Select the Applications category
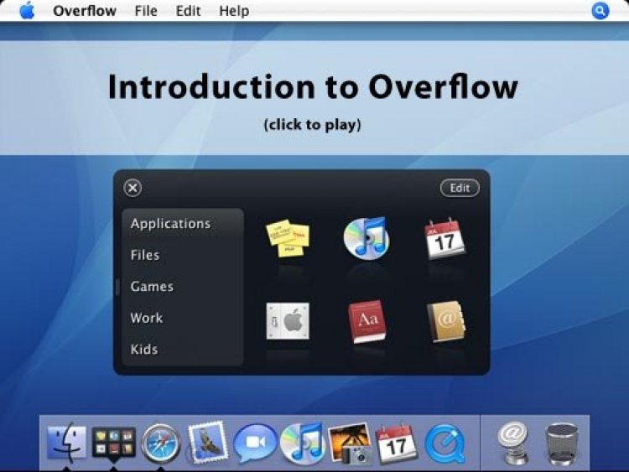629x472 pixels. (183, 223)
